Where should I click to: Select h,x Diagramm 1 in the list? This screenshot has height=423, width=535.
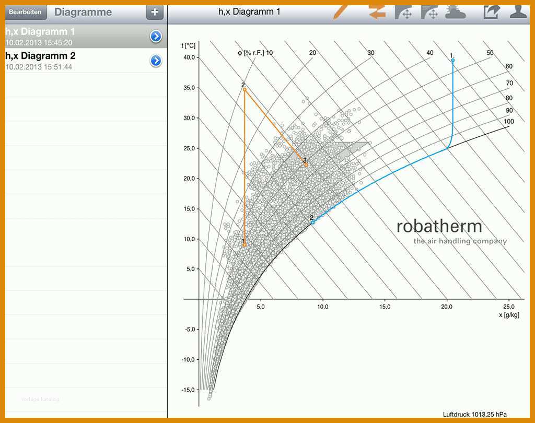coord(86,36)
